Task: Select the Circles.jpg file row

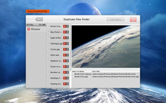Action: (x=58, y=49)
